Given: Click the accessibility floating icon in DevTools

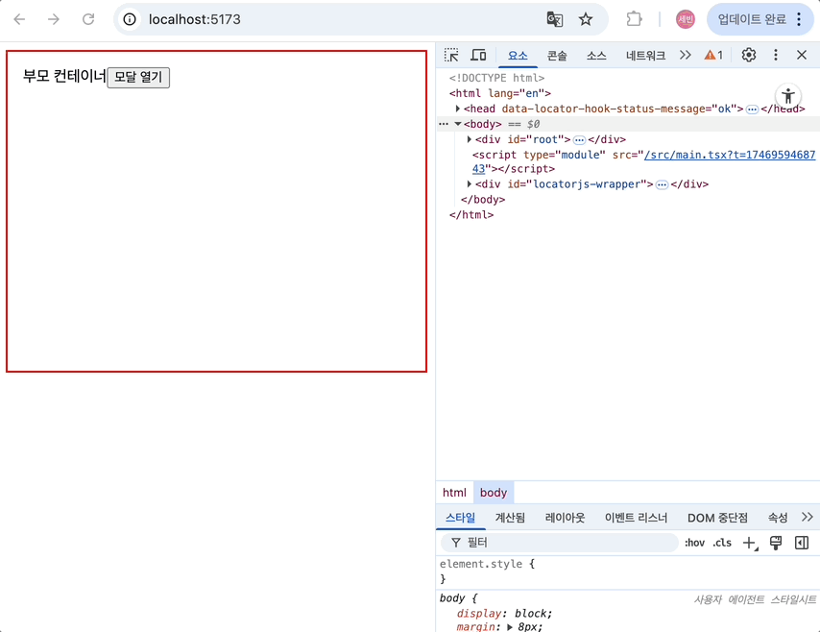Looking at the screenshot, I should point(788,96).
